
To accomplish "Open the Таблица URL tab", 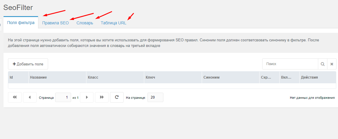I will coord(113,23).
